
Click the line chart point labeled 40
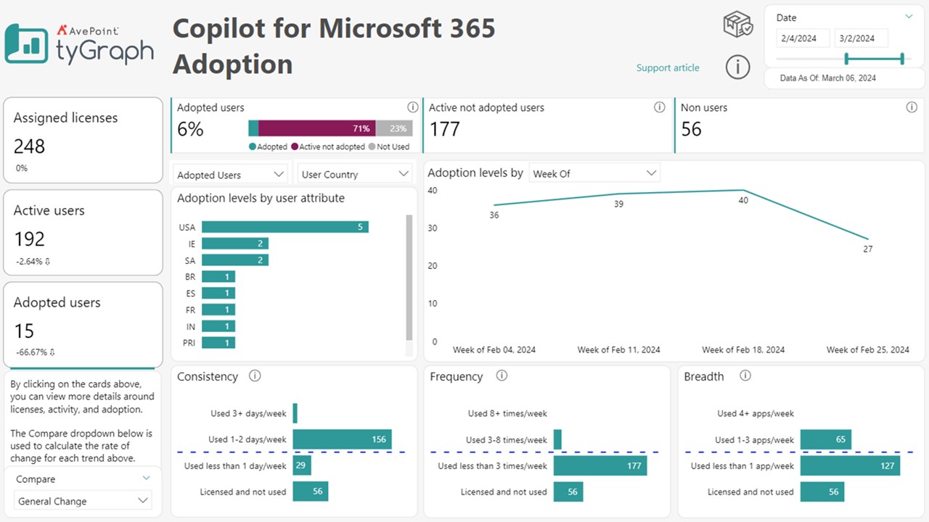(x=743, y=190)
